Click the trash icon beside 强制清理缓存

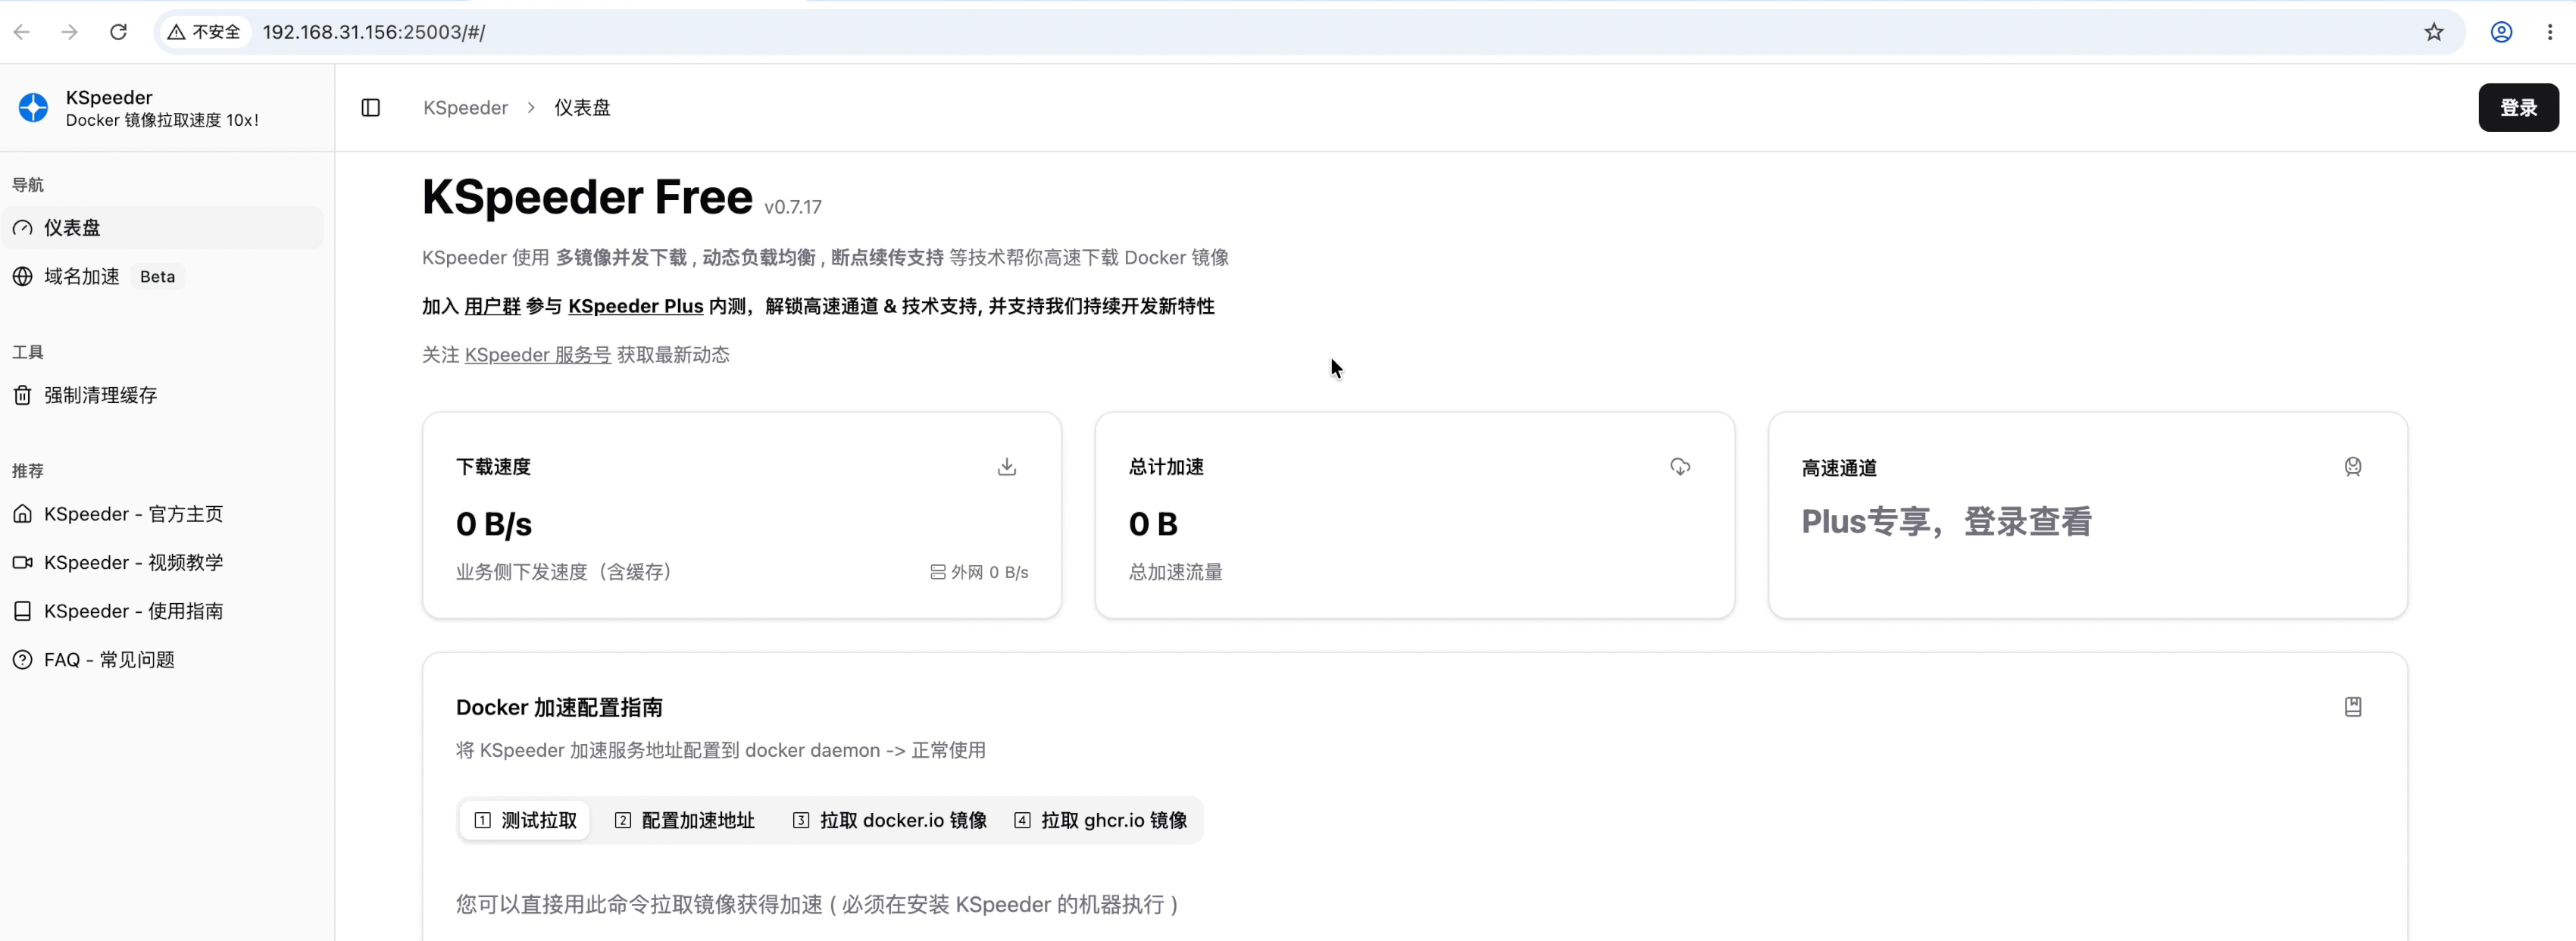[22, 395]
